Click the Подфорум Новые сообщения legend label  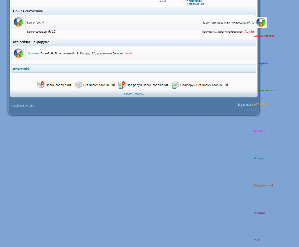pyautogui.click(x=147, y=85)
